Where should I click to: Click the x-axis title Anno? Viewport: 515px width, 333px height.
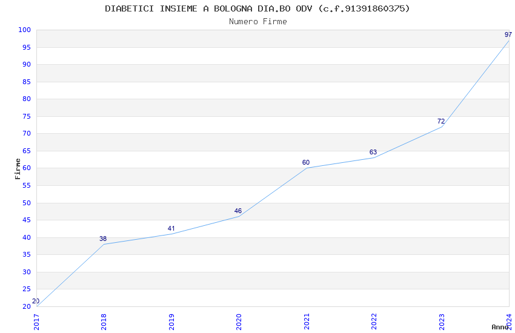500,327
